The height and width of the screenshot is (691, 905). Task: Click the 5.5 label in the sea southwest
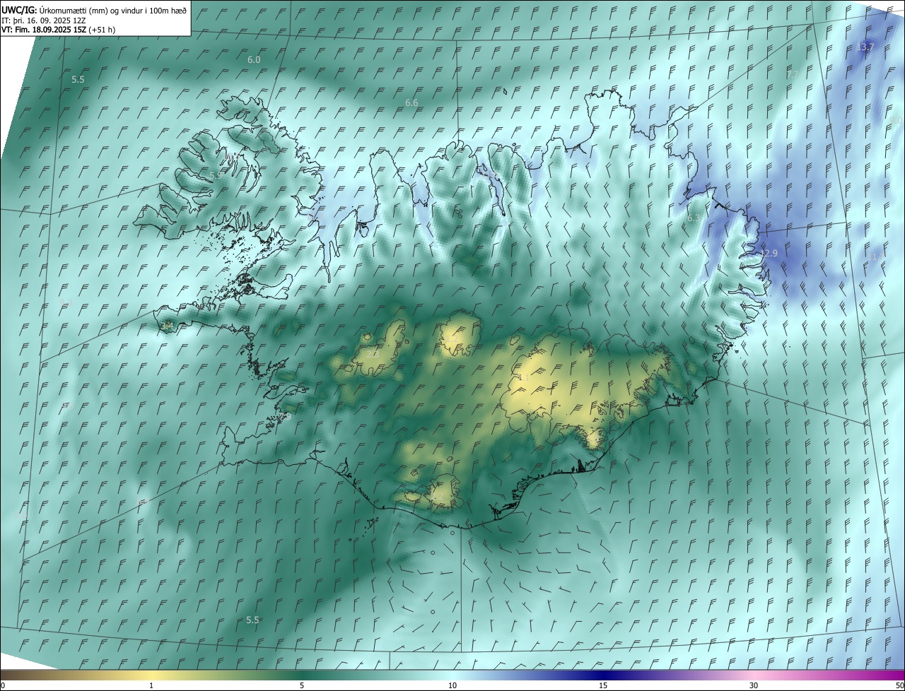252,620
